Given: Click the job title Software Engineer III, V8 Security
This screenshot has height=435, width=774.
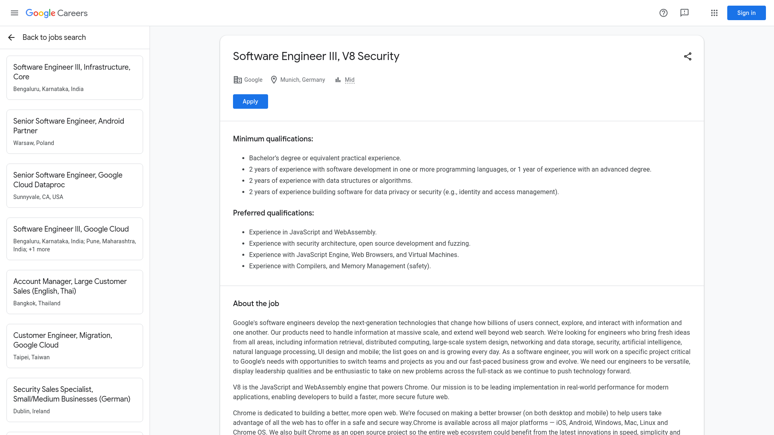Looking at the screenshot, I should point(316,56).
